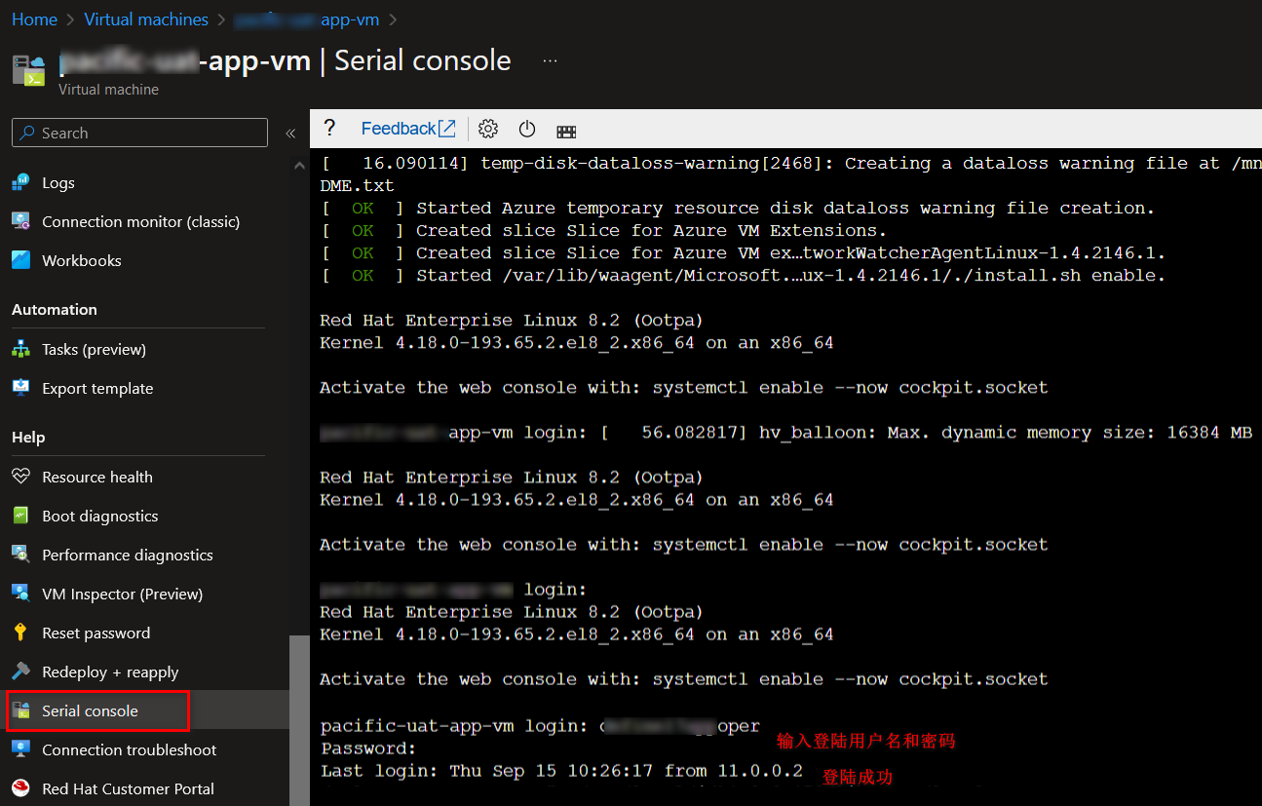Click the Boot diagnostics icon
The image size is (1262, 806).
tap(20, 516)
